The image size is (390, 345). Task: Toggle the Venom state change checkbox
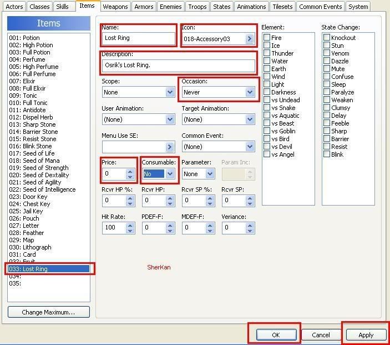[327, 53]
